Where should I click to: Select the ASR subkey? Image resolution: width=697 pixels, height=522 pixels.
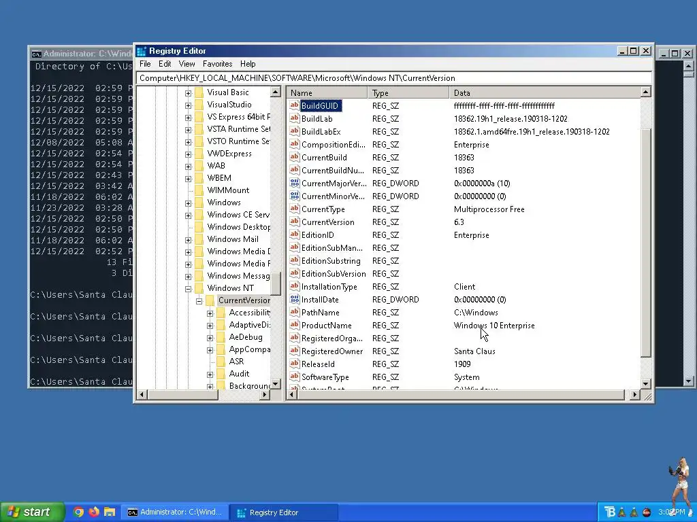pyautogui.click(x=236, y=362)
